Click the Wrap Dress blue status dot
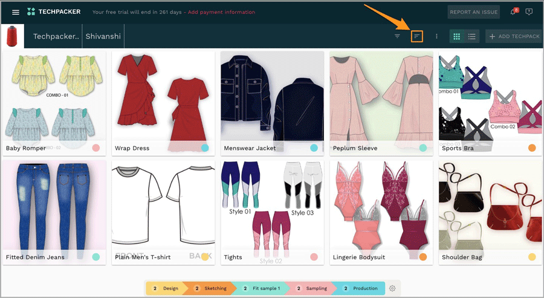This screenshot has width=544, height=298. click(205, 148)
